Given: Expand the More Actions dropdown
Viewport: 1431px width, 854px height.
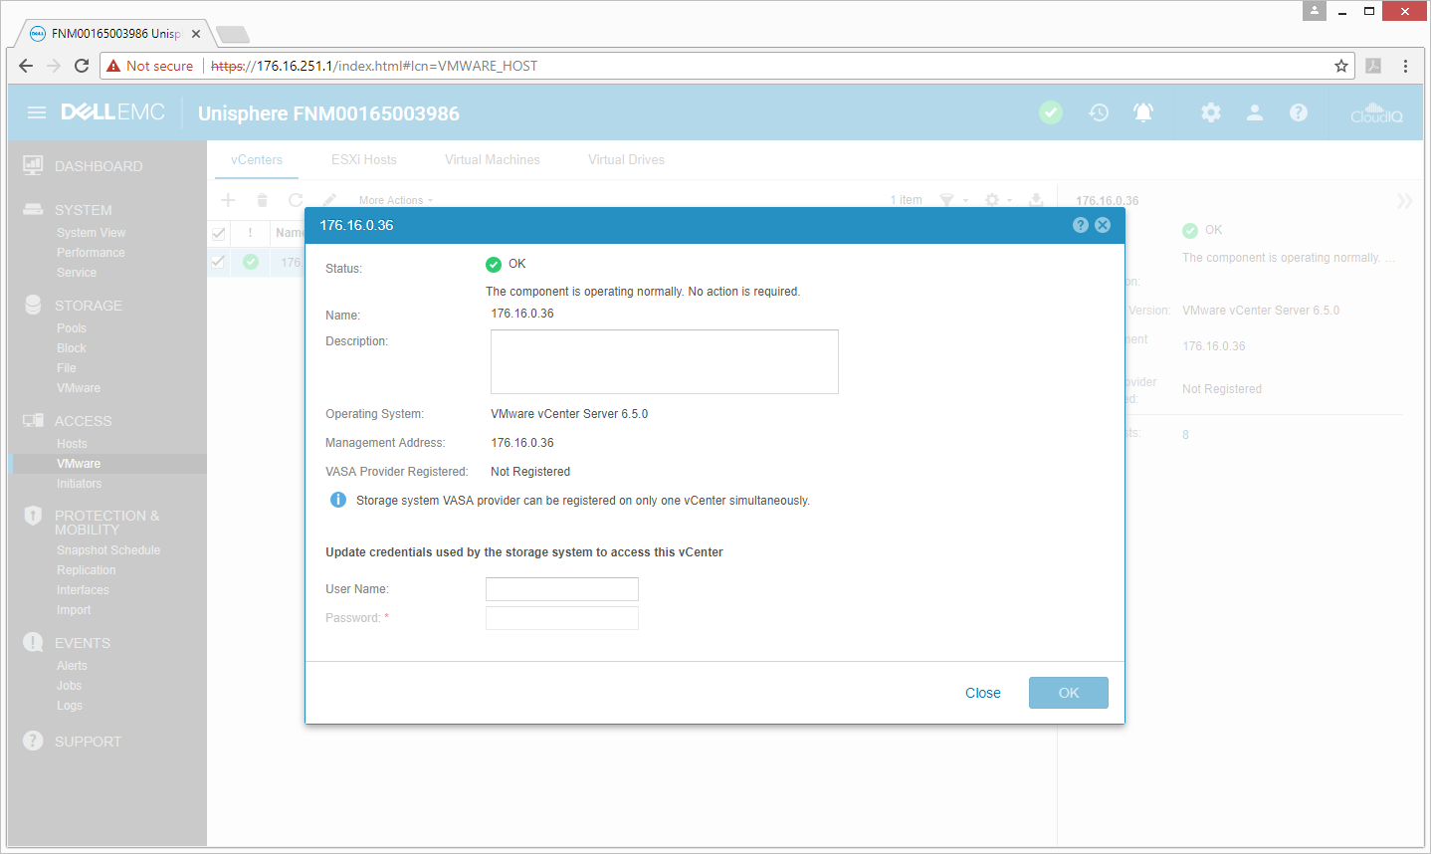Looking at the screenshot, I should tap(396, 200).
